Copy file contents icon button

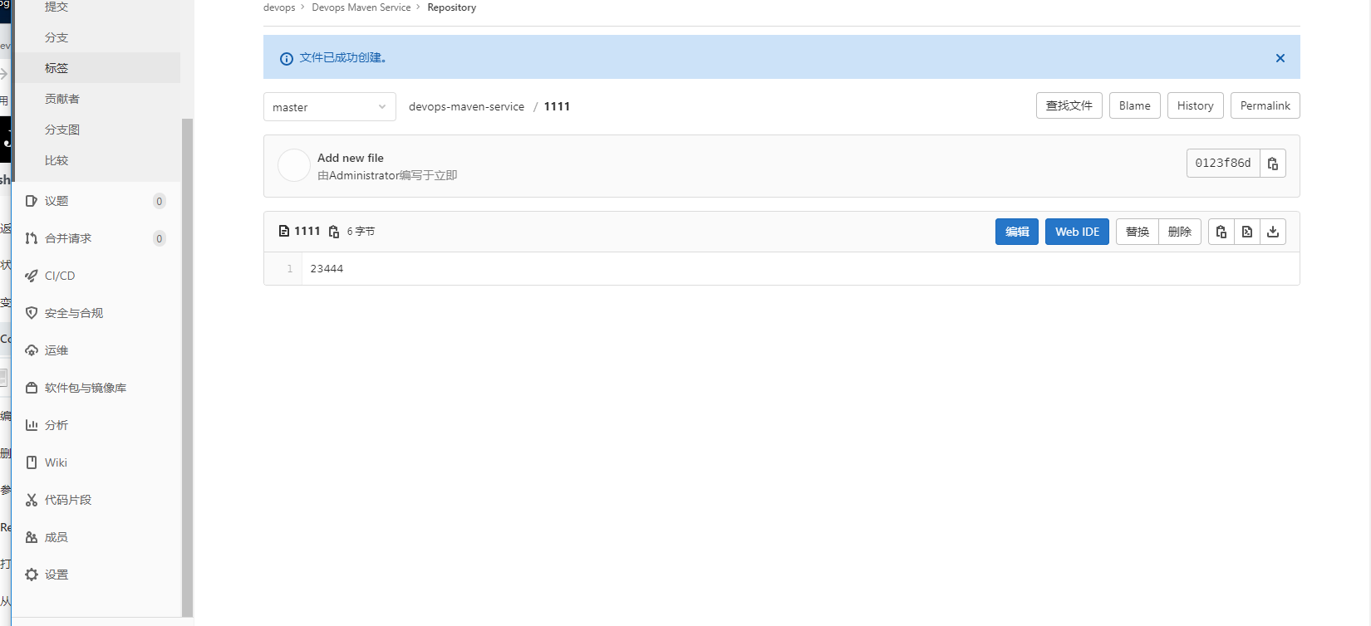1221,232
